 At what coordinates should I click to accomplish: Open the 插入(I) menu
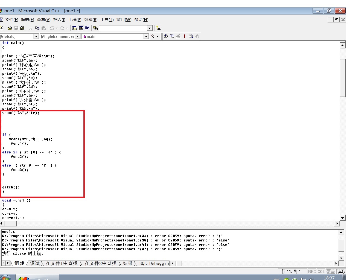click(x=59, y=20)
